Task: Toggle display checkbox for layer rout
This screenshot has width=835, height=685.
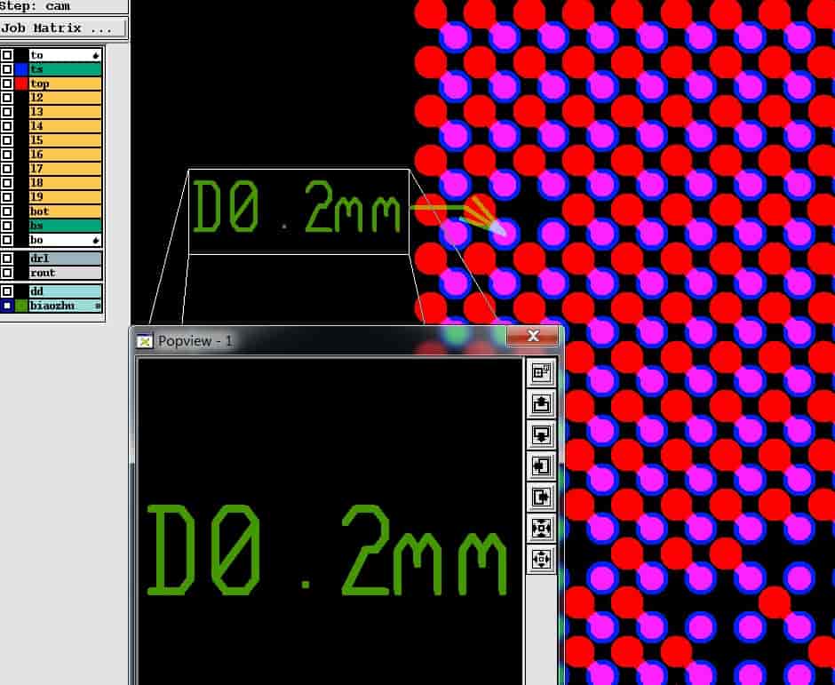Action: pyautogui.click(x=7, y=274)
